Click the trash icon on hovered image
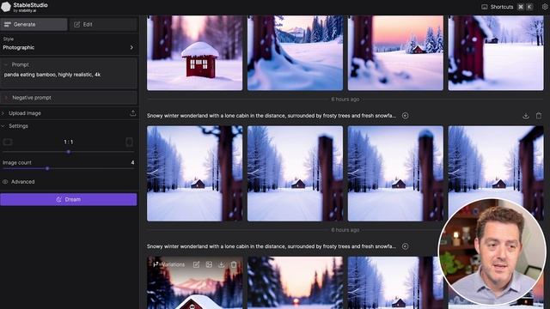Image resolution: width=550 pixels, height=309 pixels. (x=234, y=264)
